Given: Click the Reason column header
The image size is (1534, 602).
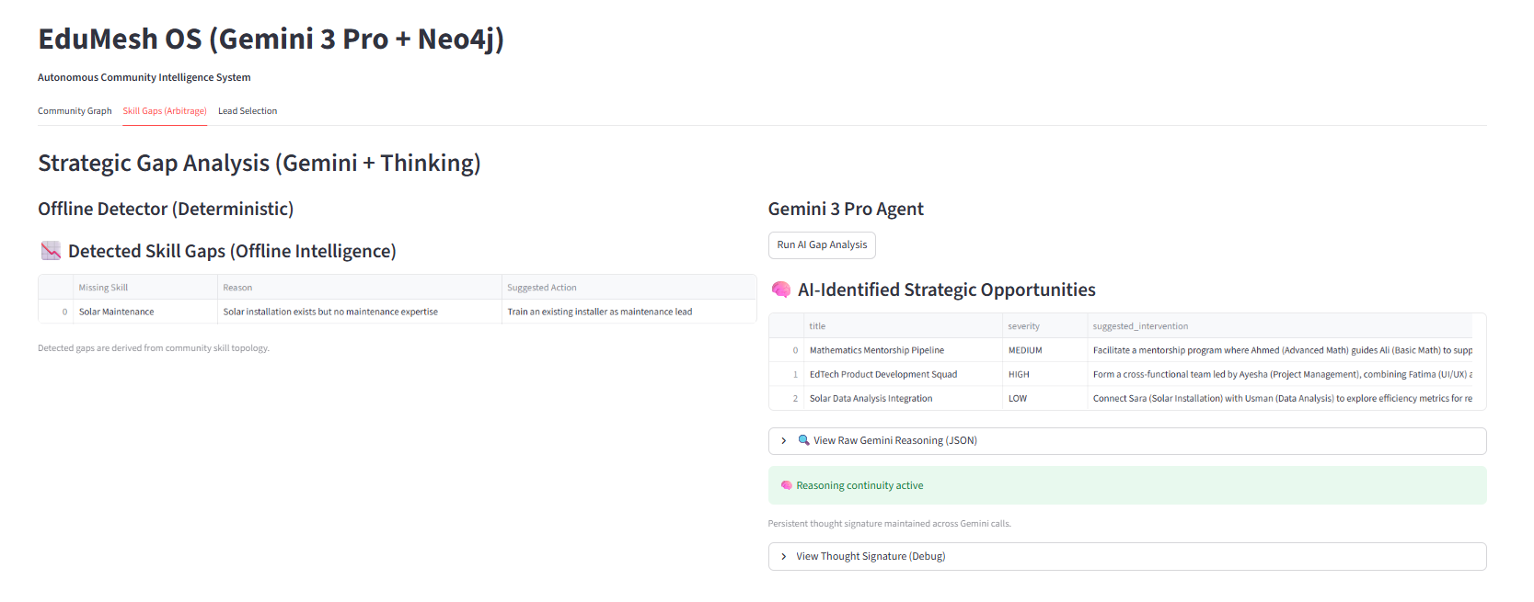Looking at the screenshot, I should pyautogui.click(x=237, y=288).
